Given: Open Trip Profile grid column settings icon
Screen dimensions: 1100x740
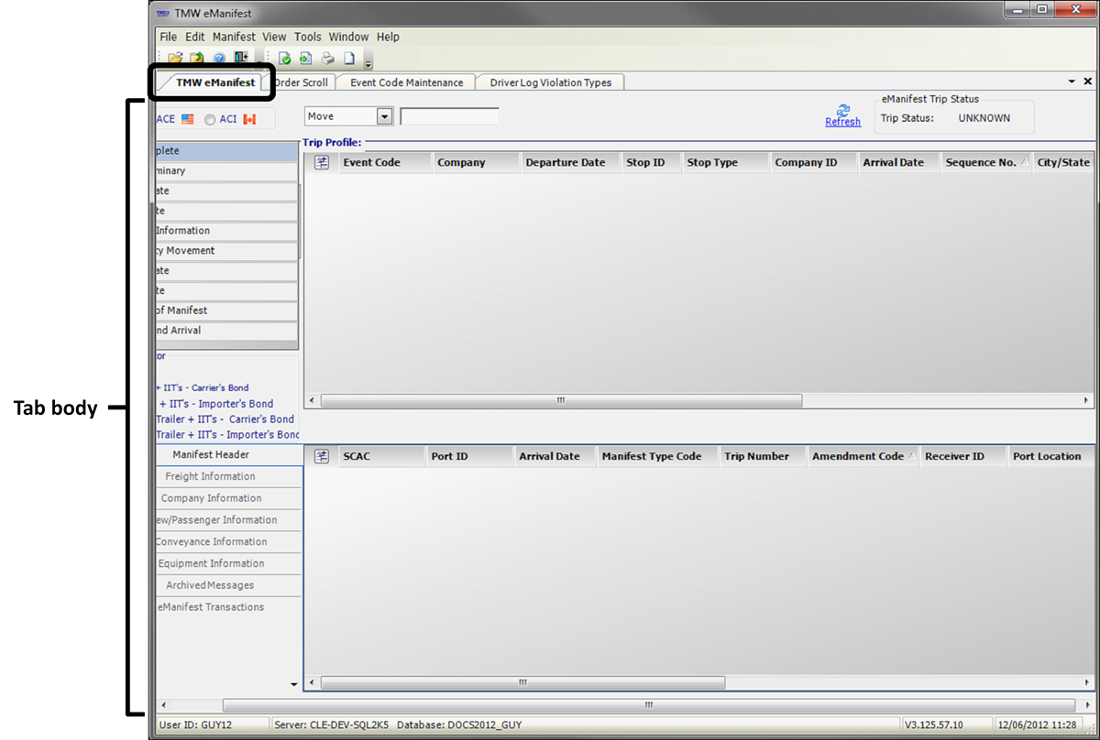Looking at the screenshot, I should pyautogui.click(x=322, y=162).
